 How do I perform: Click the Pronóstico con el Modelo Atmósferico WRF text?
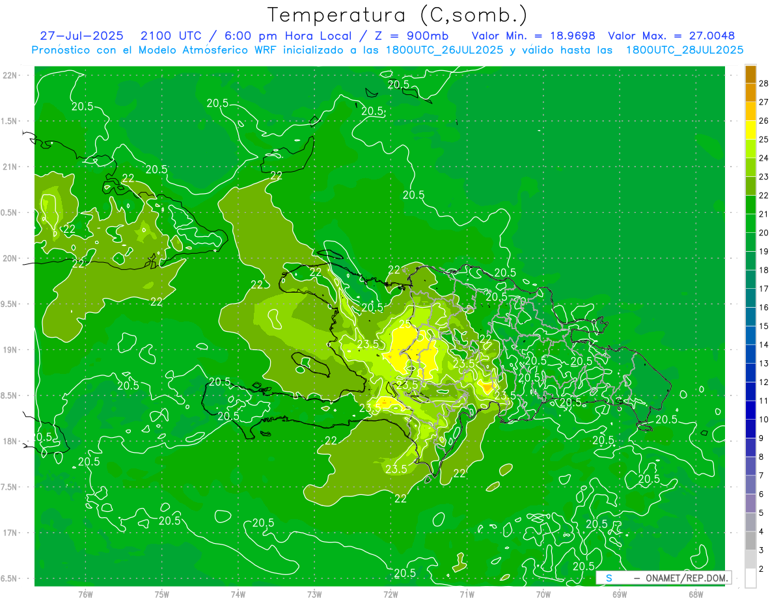tap(156, 49)
